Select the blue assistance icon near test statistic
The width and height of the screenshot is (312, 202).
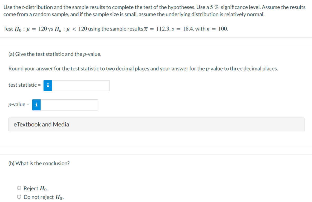coord(48,85)
